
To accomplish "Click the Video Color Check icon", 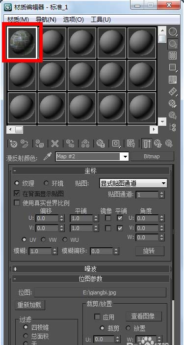I will (x=173, y=80).
